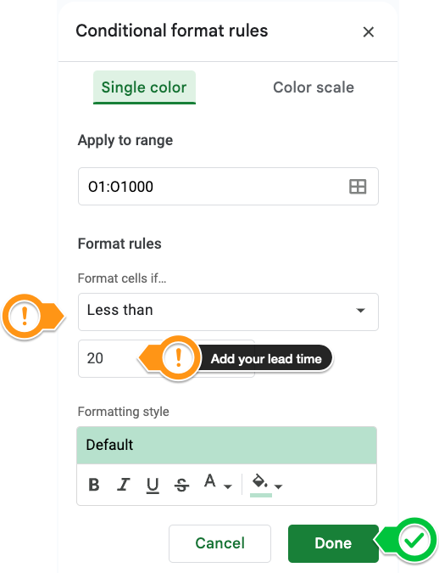Open the Less than condition dropdown

tap(229, 312)
